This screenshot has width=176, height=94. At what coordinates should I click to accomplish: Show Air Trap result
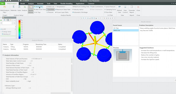tap(37, 12)
